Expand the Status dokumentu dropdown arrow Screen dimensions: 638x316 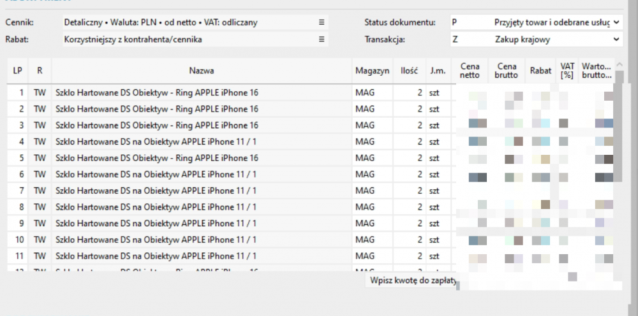pos(616,22)
